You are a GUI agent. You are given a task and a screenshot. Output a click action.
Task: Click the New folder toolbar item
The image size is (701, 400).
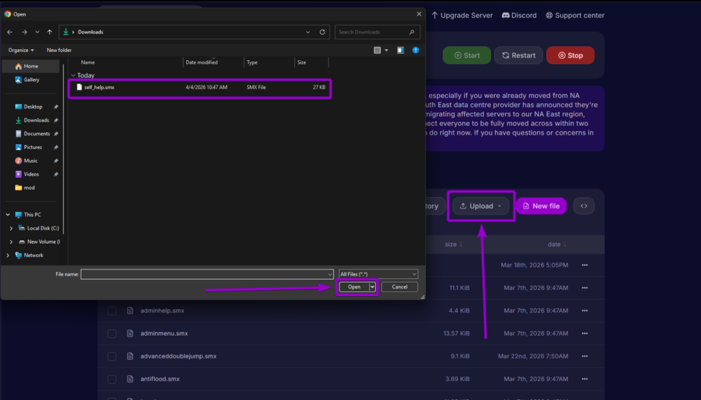pos(59,50)
